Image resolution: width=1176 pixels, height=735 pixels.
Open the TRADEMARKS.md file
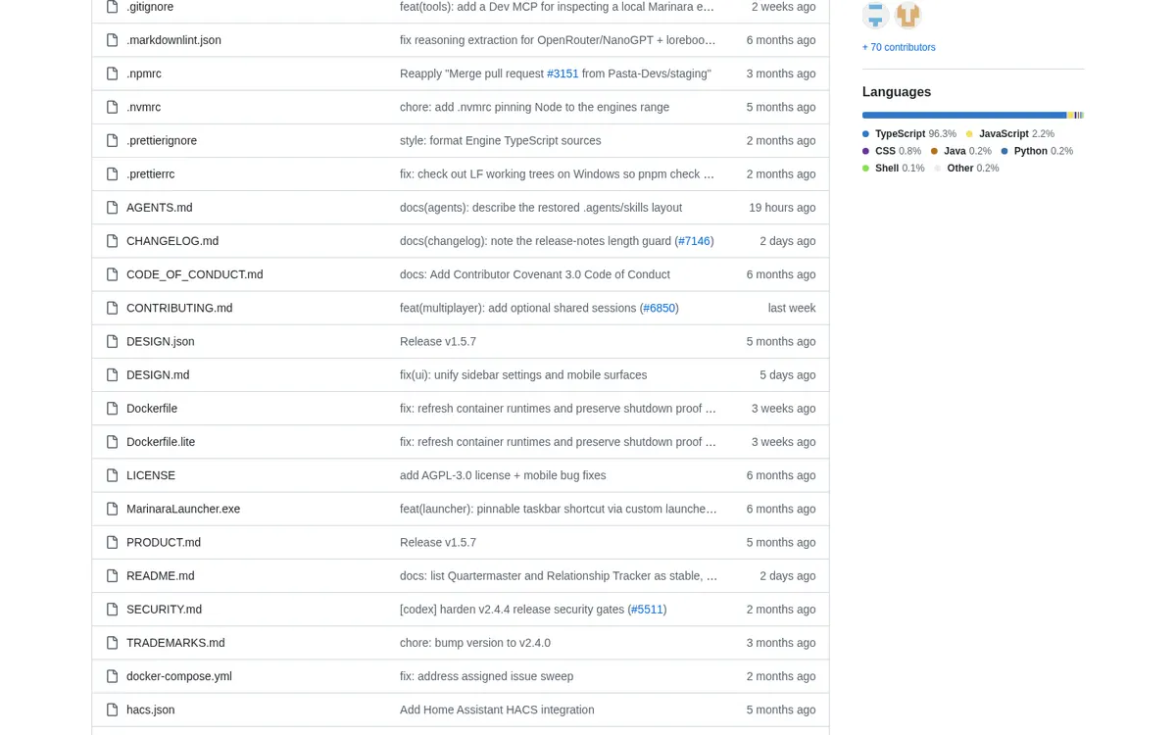click(175, 643)
